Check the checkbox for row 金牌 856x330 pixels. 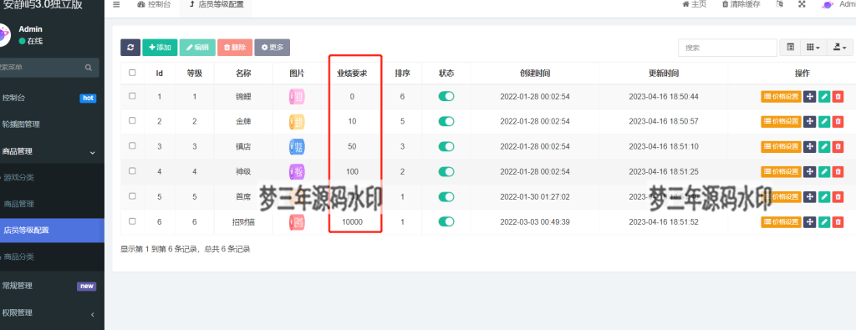tap(132, 120)
